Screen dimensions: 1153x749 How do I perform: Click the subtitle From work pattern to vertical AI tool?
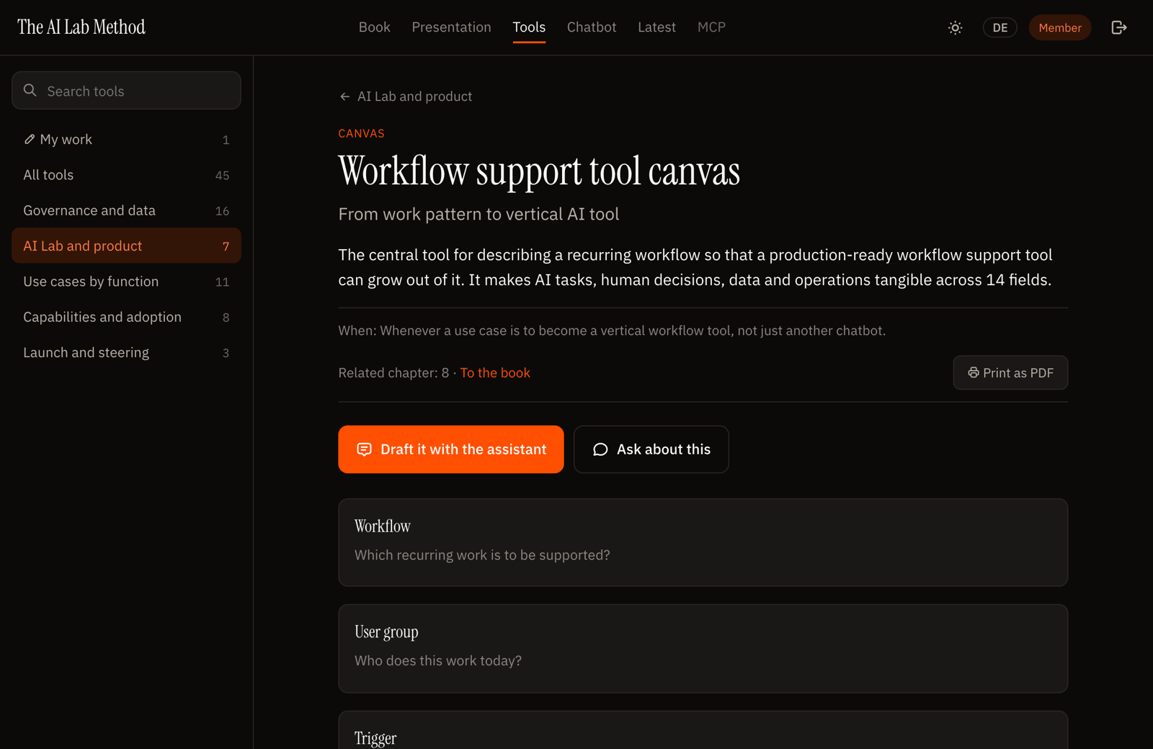coord(478,214)
